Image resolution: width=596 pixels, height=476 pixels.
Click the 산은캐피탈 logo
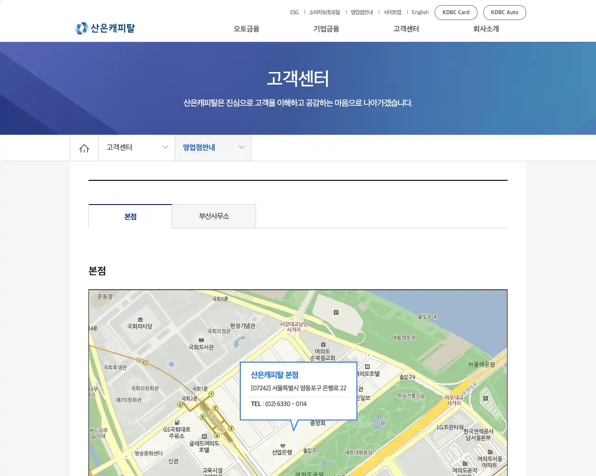click(x=105, y=28)
